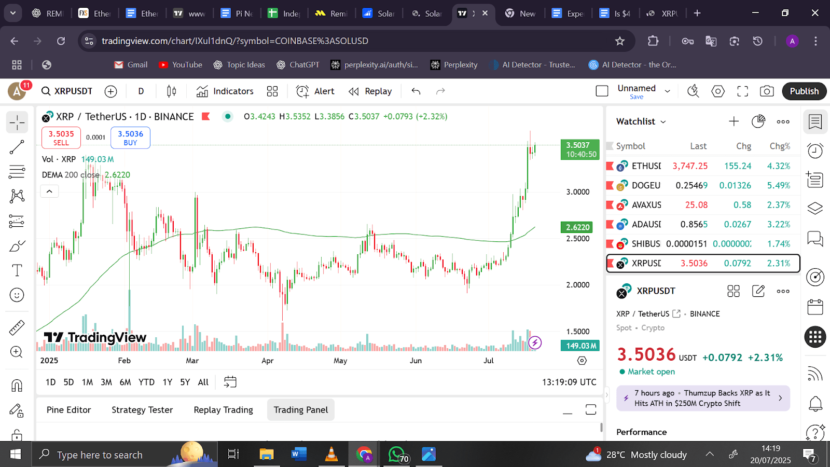Open the chats panel in right sidebar
Image resolution: width=830 pixels, height=467 pixels.
click(x=815, y=239)
